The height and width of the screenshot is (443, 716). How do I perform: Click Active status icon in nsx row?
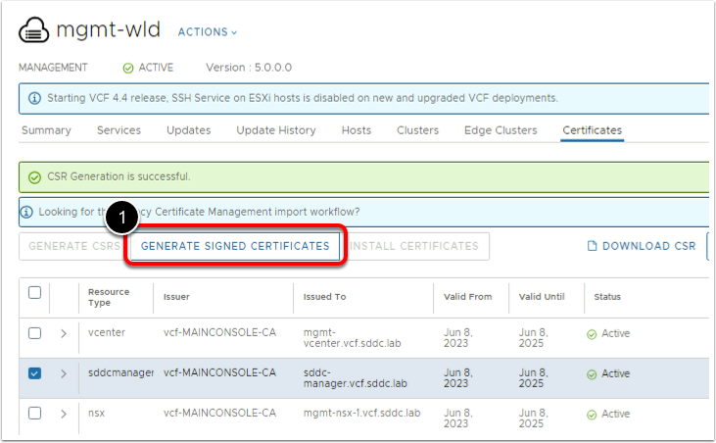pyautogui.click(x=592, y=415)
